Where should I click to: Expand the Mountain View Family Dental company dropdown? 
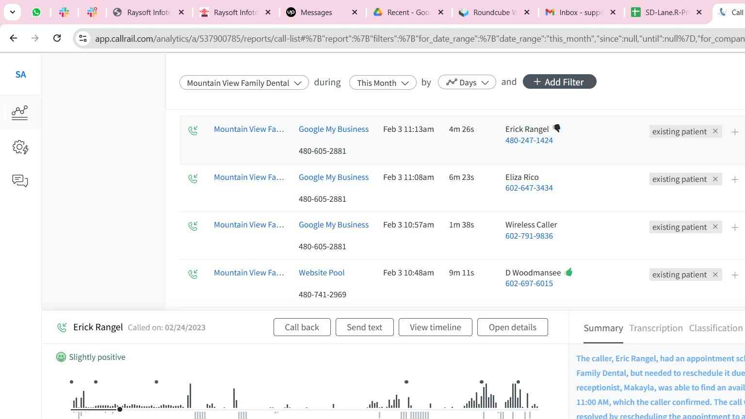244,82
